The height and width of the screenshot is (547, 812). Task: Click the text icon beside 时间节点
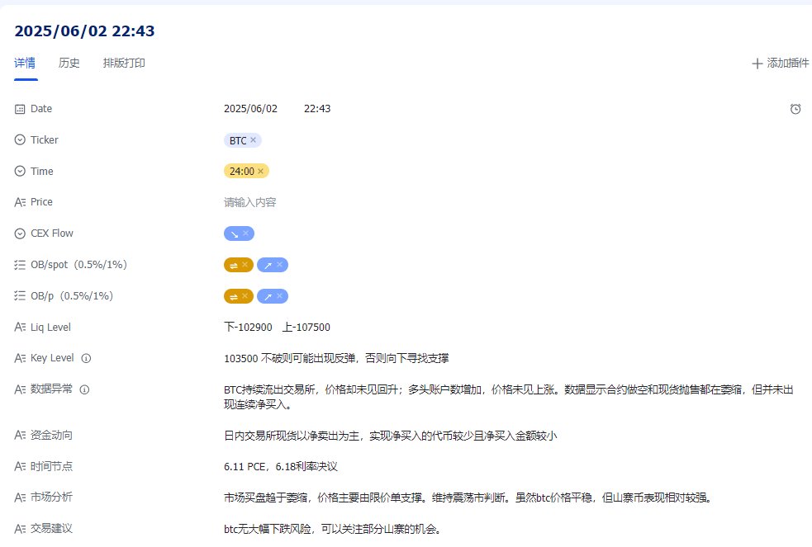(x=20, y=466)
